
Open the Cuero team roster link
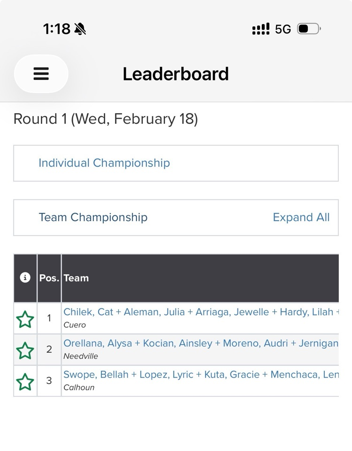201,312
